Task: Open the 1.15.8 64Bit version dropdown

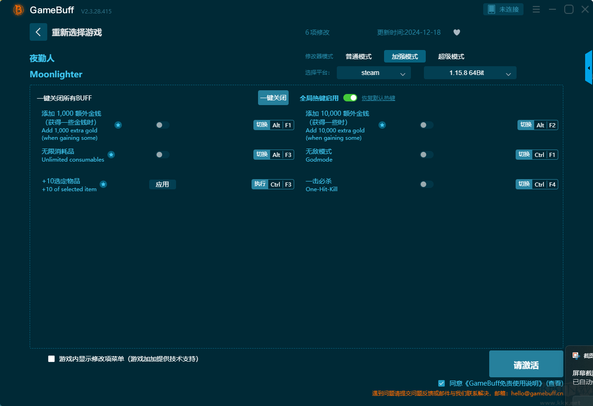Action: [470, 73]
